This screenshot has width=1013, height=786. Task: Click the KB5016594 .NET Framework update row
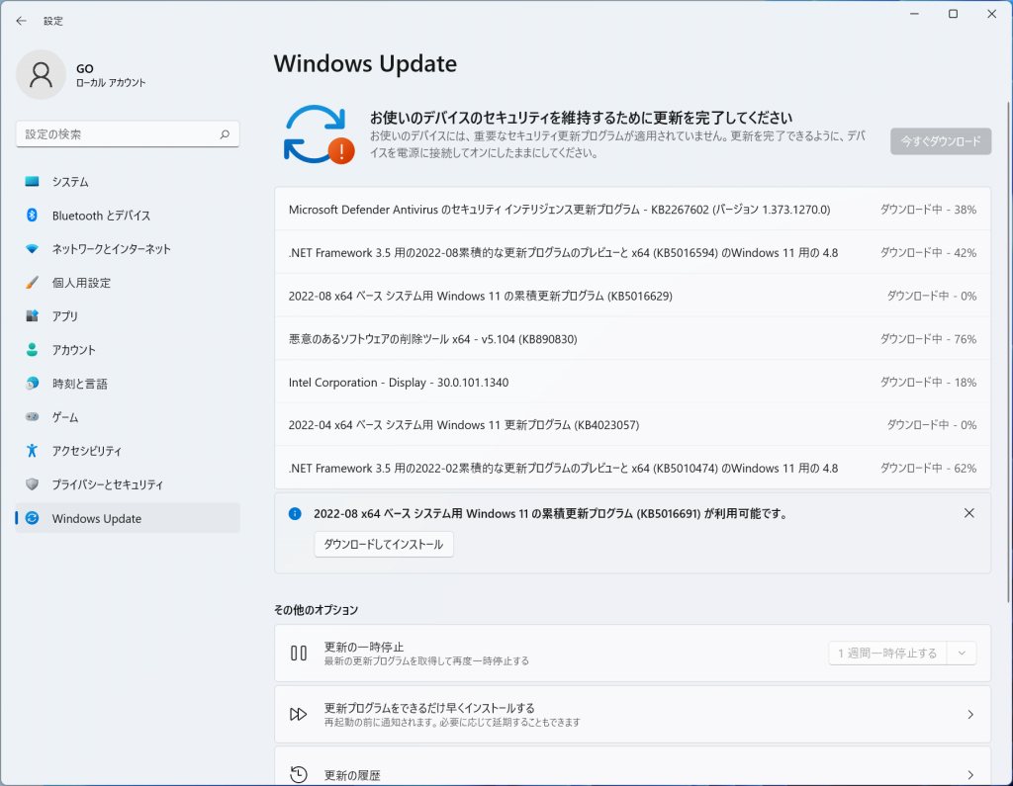click(632, 252)
